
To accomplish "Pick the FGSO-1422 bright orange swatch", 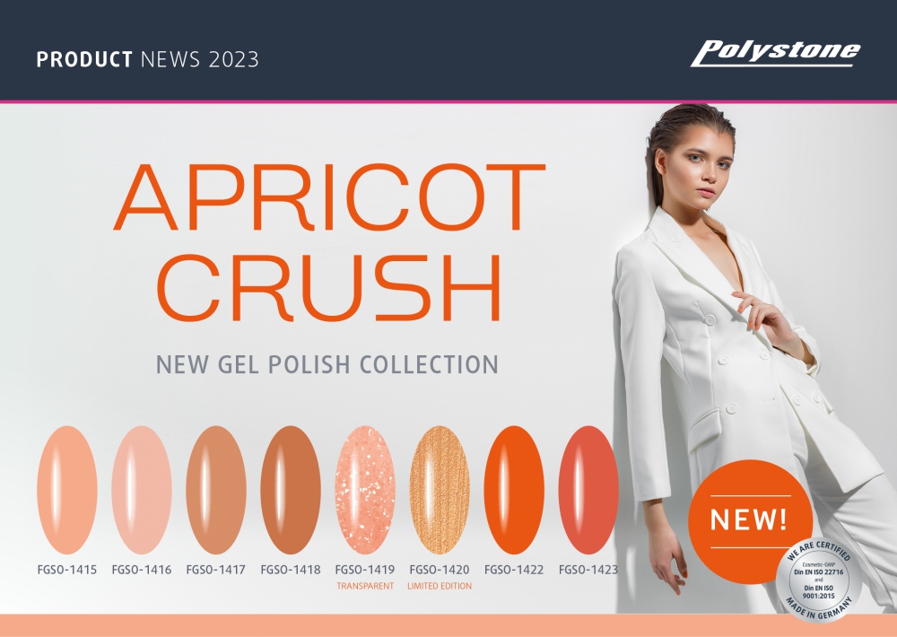I will (514, 490).
